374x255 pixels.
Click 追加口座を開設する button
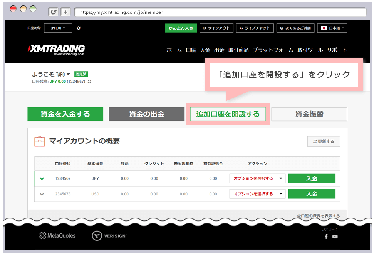coord(228,114)
